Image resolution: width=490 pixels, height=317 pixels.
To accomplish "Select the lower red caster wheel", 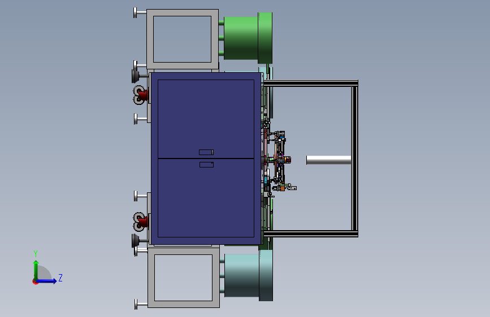I will (140, 222).
